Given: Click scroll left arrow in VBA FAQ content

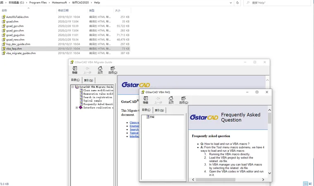Looking at the screenshot, I should pyautogui.click(x=193, y=180).
